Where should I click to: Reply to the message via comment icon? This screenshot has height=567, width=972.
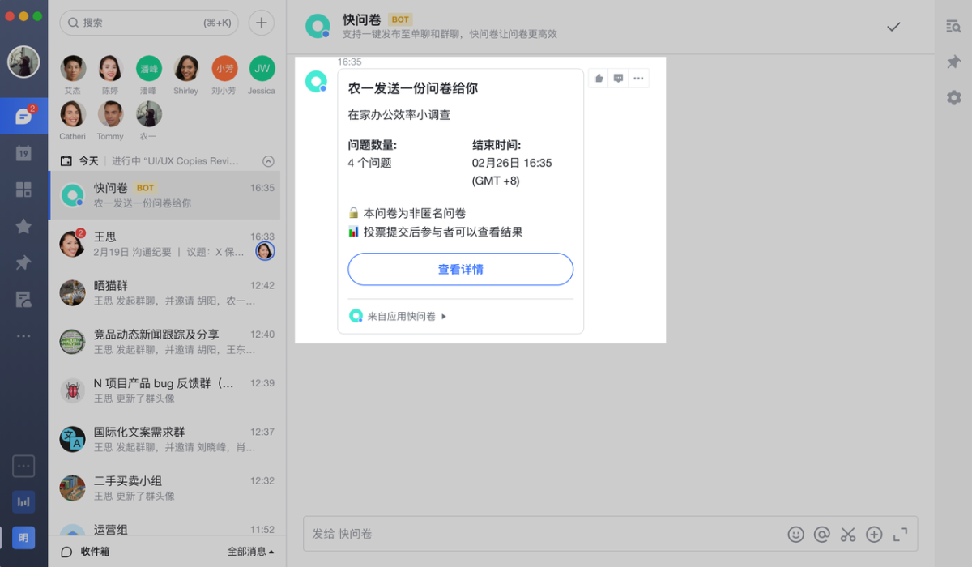619,78
